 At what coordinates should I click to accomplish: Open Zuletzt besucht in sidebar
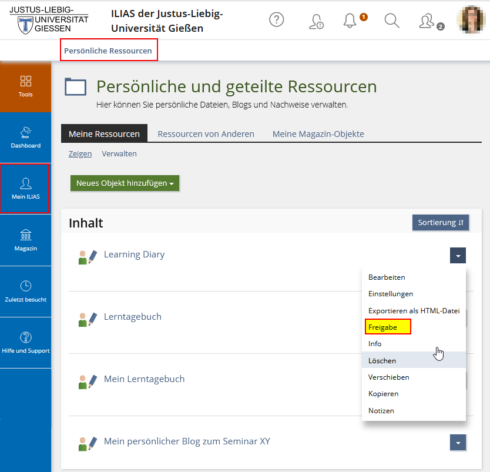click(x=25, y=291)
